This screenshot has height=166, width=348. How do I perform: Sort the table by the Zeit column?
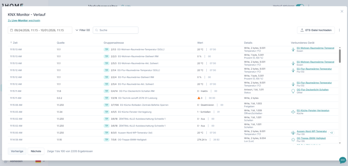pyautogui.click(x=14, y=42)
